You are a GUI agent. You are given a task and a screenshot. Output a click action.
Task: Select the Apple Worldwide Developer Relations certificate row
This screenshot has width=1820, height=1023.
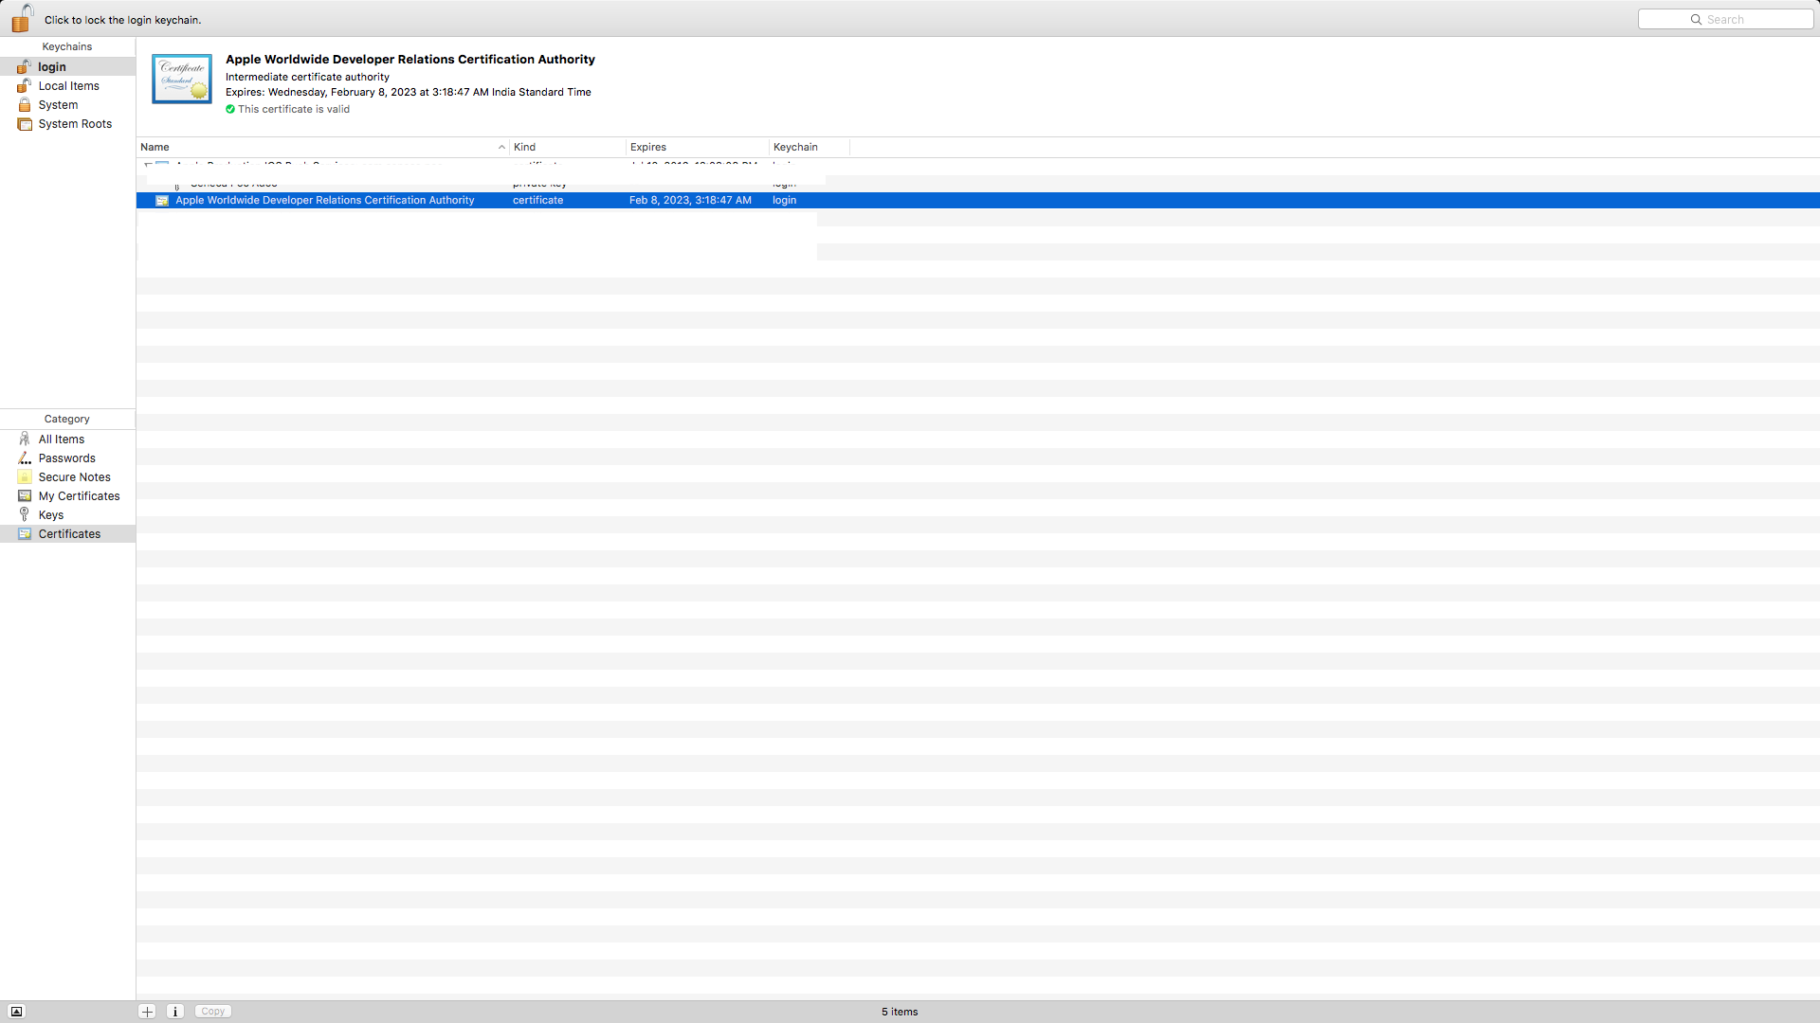(x=324, y=201)
